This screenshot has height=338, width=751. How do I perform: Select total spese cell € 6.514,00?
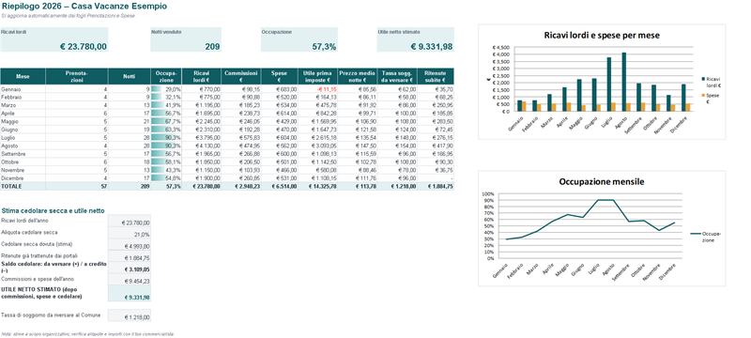point(280,186)
